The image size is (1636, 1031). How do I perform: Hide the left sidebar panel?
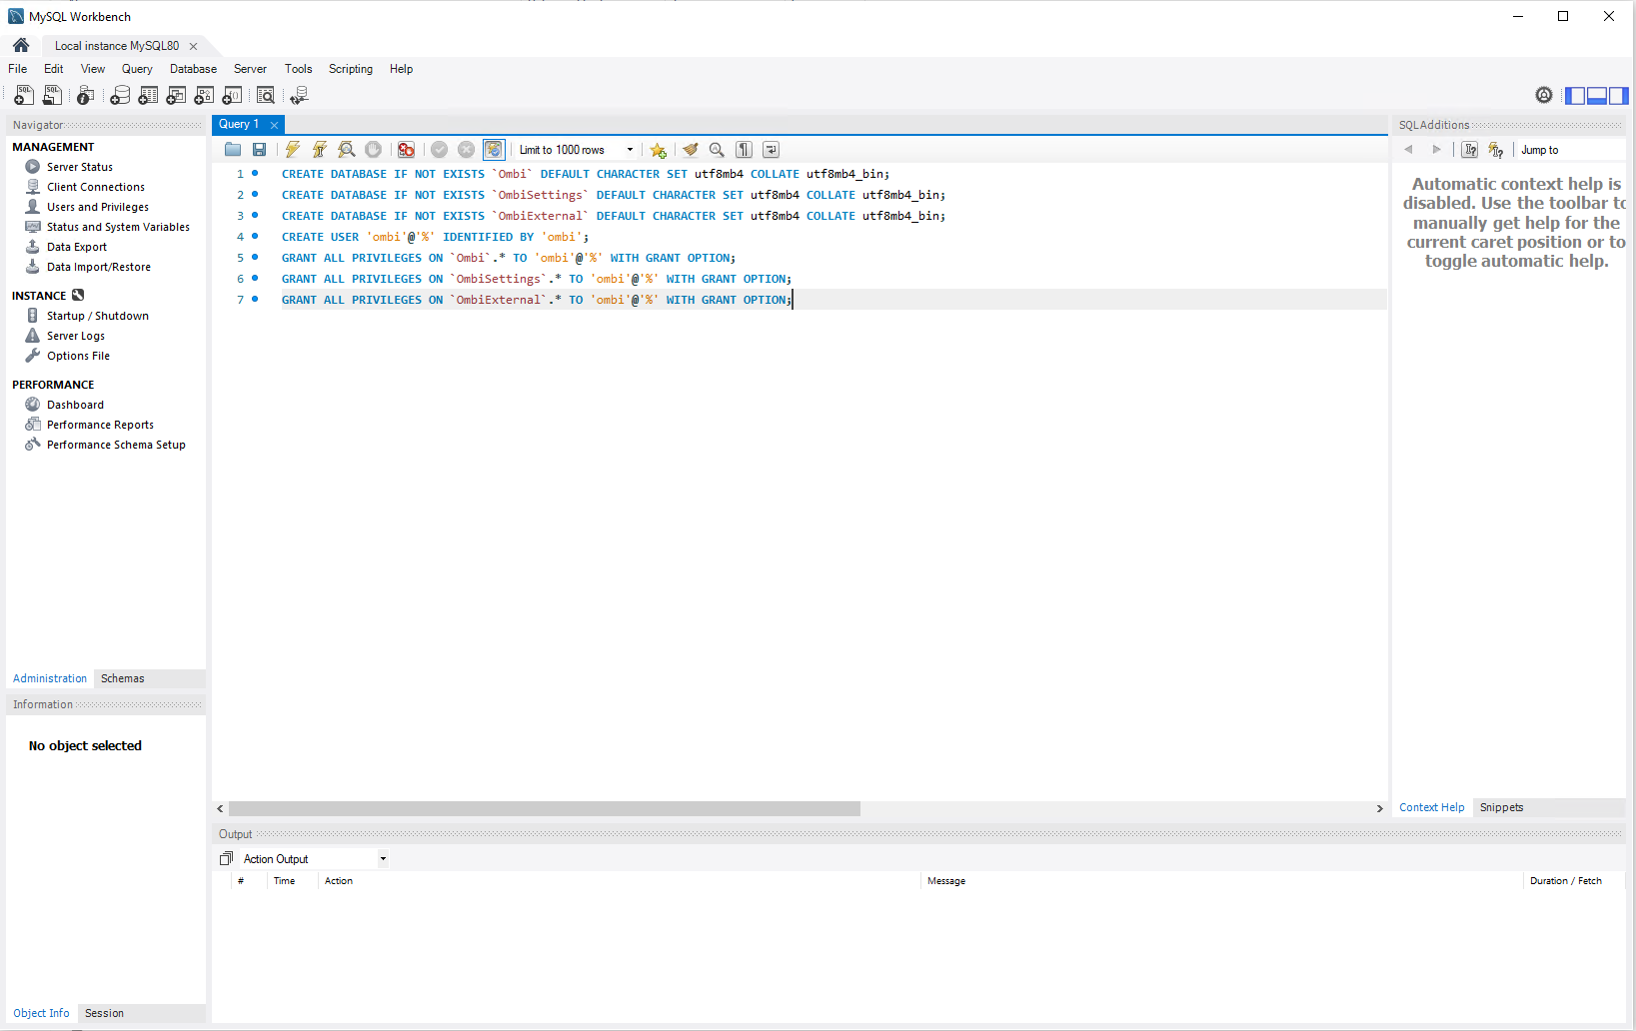coord(1575,96)
